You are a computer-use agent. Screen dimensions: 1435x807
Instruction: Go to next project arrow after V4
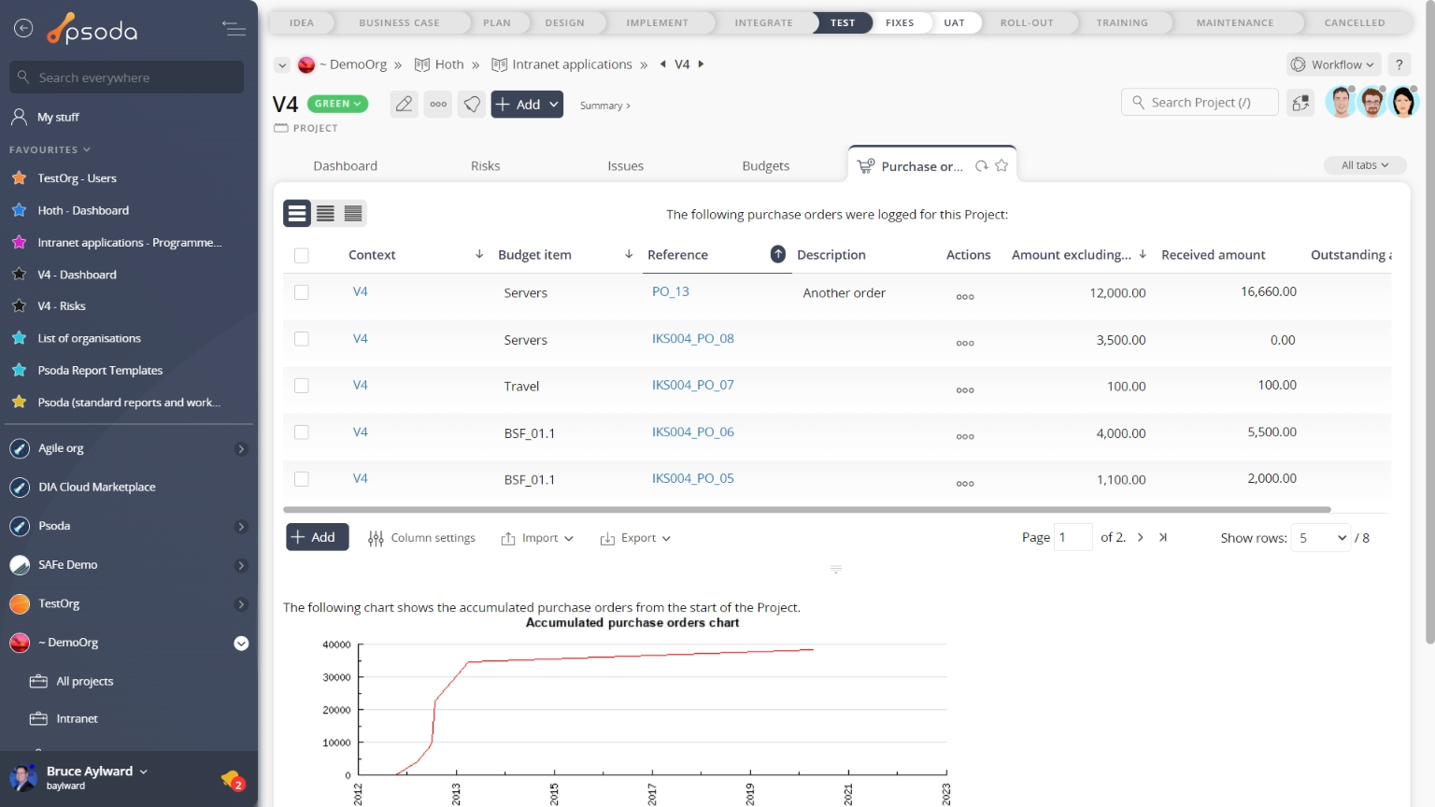click(x=701, y=64)
